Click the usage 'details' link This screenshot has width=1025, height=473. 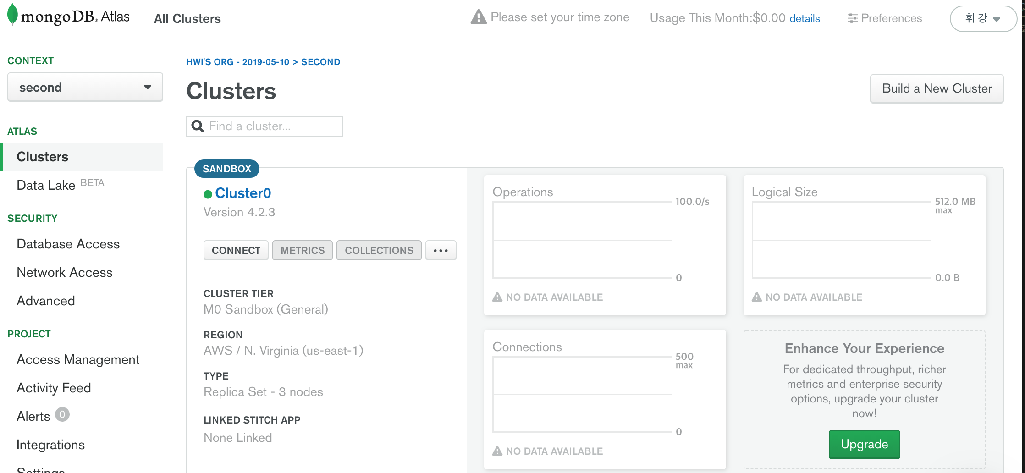coord(805,19)
